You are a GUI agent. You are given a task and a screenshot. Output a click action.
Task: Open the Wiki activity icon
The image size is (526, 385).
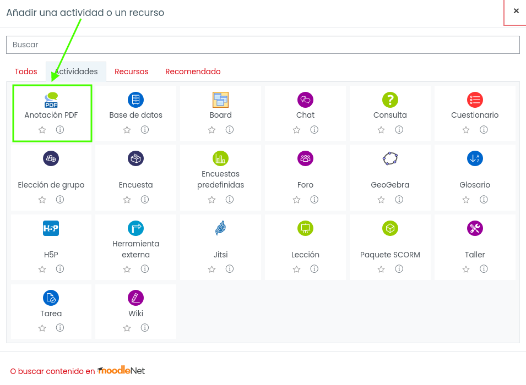tap(136, 298)
